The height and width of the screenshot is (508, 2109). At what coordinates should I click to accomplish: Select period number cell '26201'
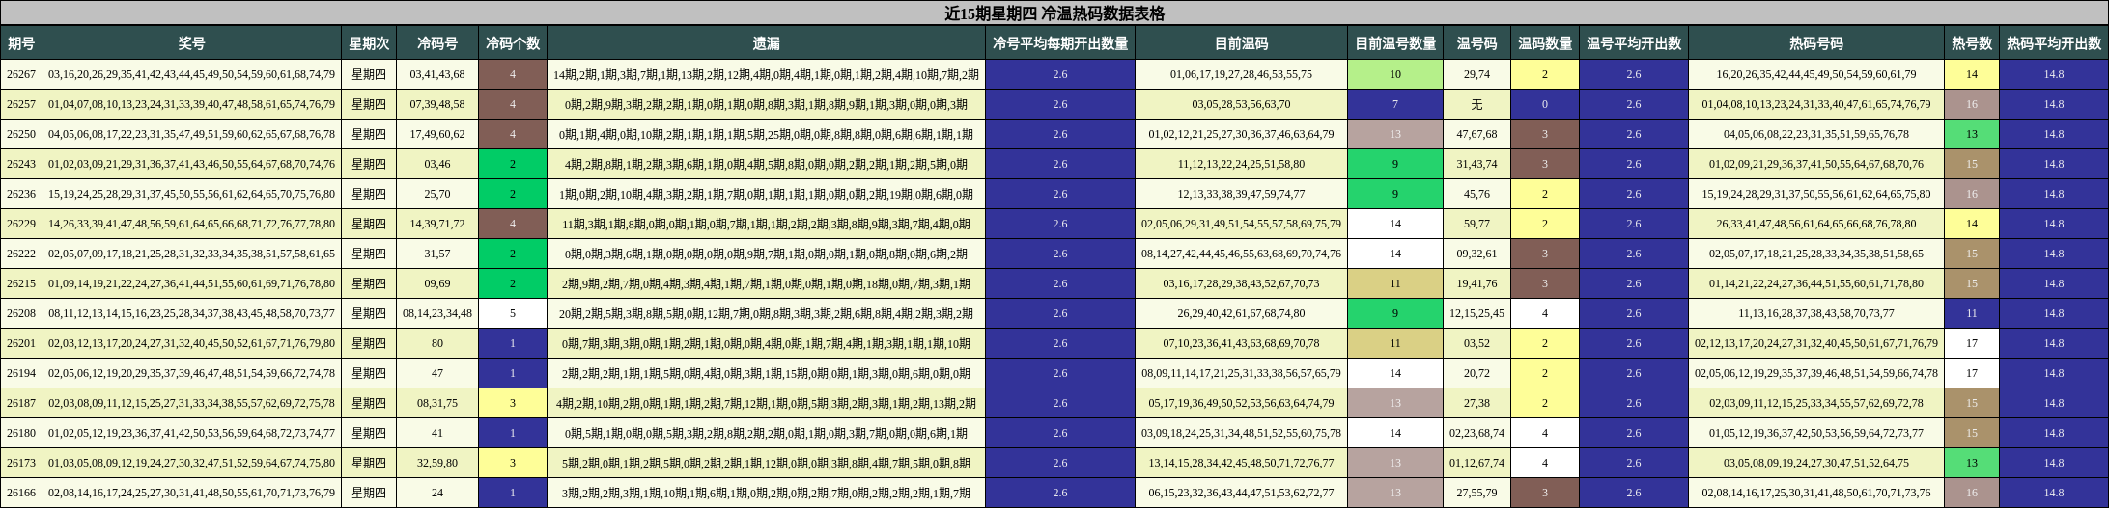pyautogui.click(x=21, y=343)
